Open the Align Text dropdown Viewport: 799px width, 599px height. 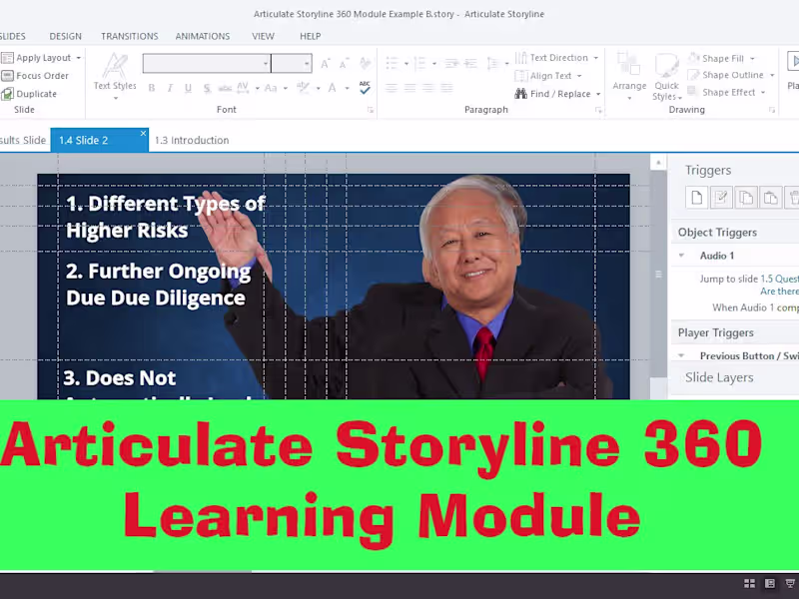[548, 76]
